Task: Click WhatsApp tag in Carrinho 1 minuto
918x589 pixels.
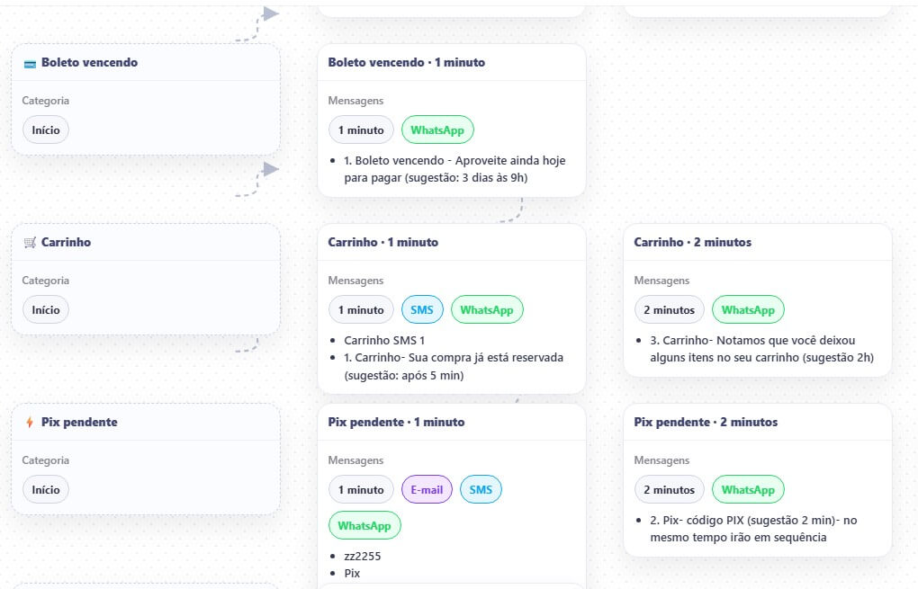Action: [x=487, y=310]
